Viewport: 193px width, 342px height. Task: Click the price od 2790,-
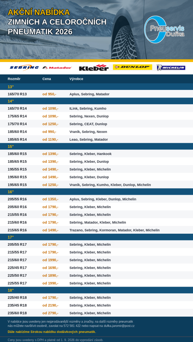point(50,313)
